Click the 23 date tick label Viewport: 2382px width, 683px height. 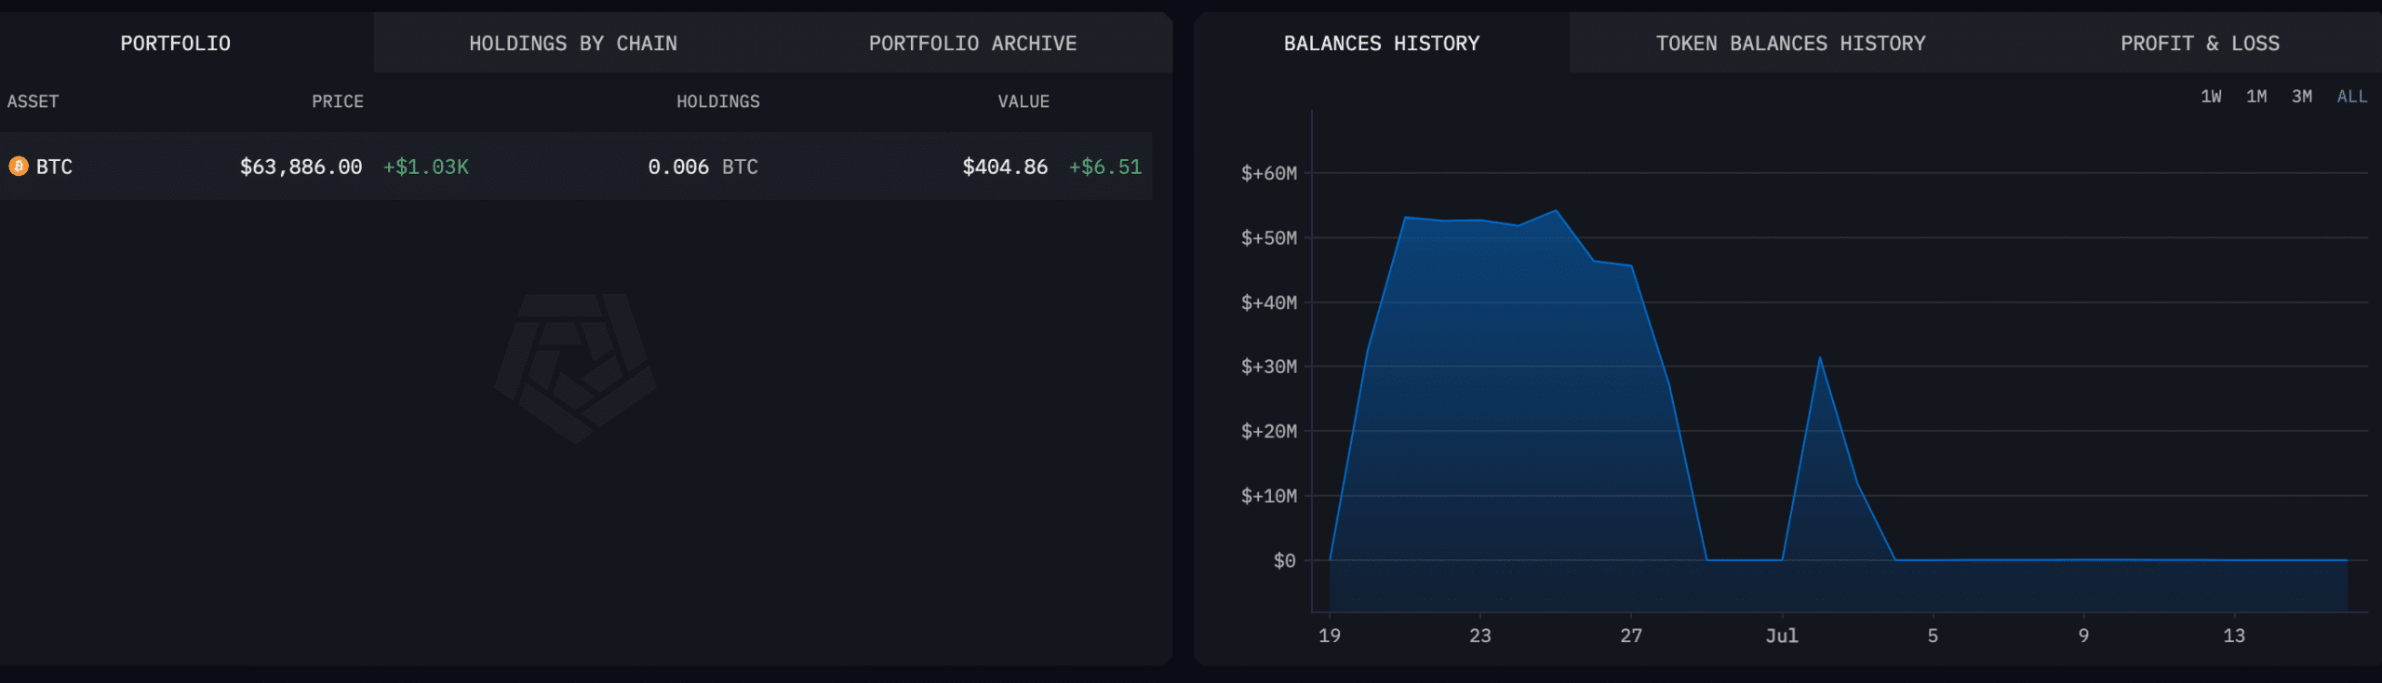pos(1480,636)
